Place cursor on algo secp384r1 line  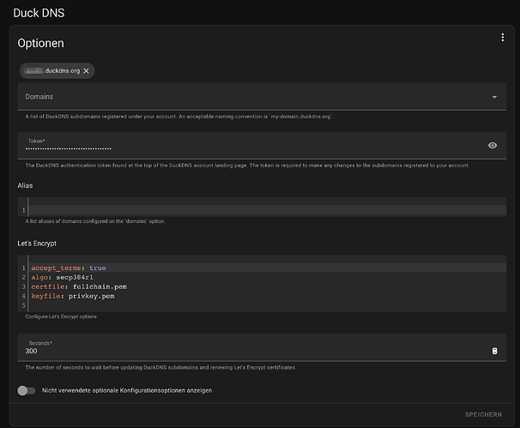(267, 277)
